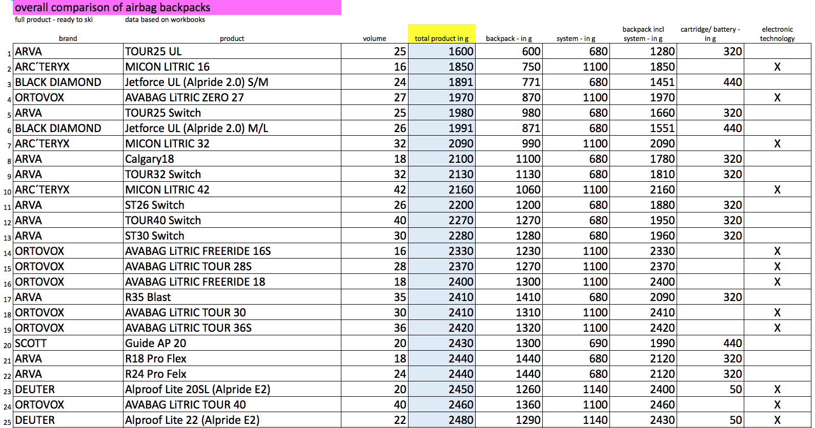
Task: Click 'DEUTER' brand in row 25
Action: [68, 420]
